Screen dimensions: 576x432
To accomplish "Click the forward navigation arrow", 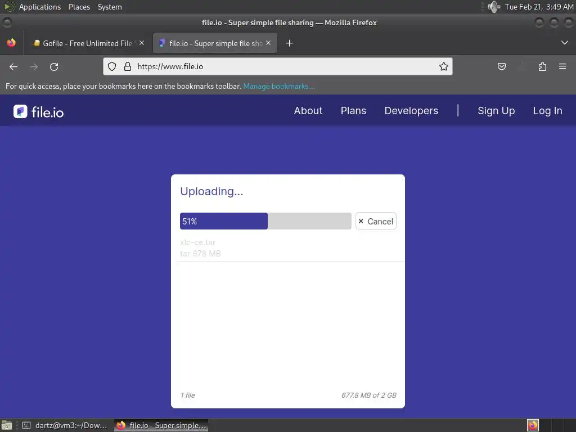I will coord(34,66).
